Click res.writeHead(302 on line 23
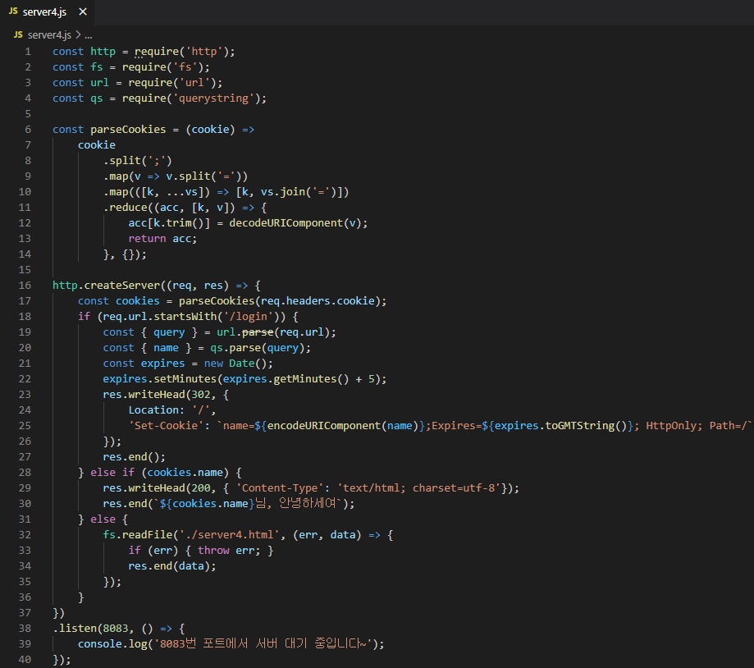The width and height of the screenshot is (754, 668). [x=157, y=395]
